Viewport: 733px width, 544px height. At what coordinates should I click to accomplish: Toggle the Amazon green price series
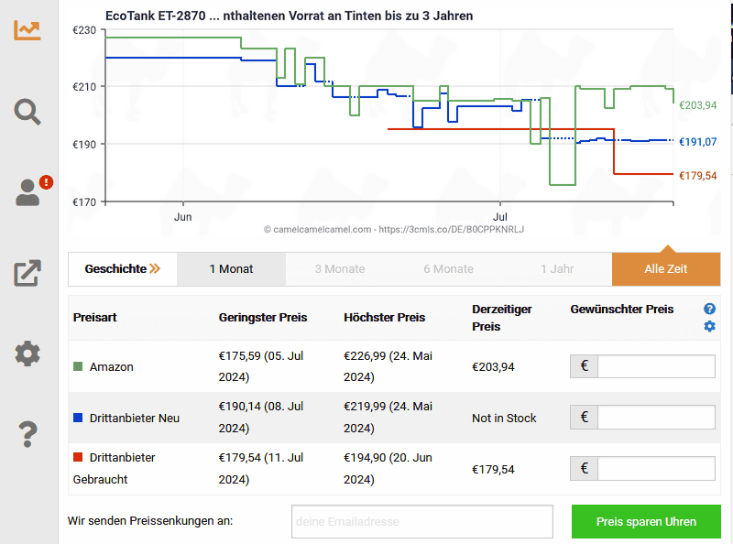pos(78,367)
